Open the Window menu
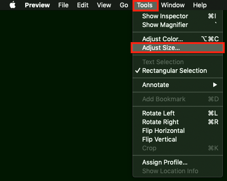The image size is (227, 181). point(173,5)
